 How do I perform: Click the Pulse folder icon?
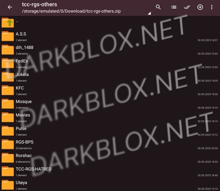[x=7, y=131]
